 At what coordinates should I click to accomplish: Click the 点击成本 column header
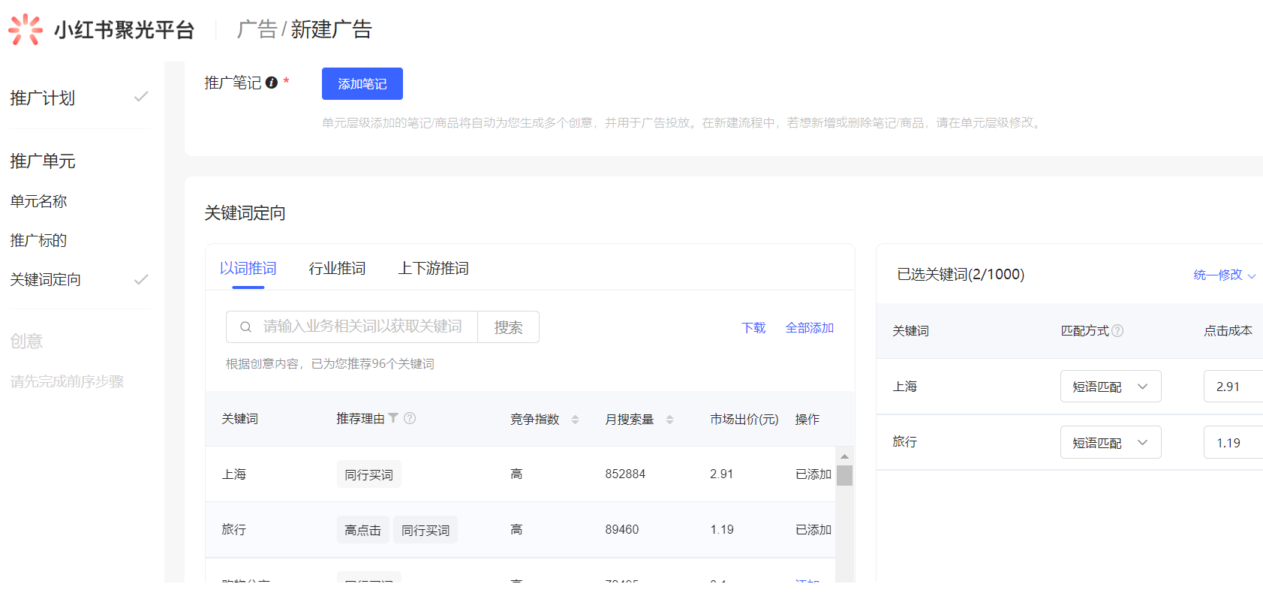point(1228,330)
